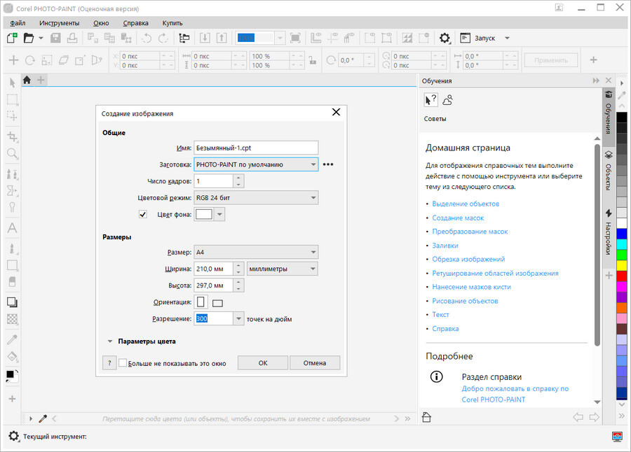
Task: Open the zoom level dropdown arrow
Action: click(280, 38)
